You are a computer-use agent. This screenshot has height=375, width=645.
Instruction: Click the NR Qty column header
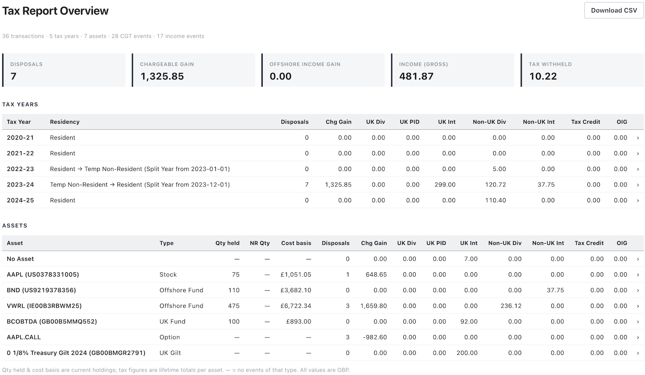pos(260,243)
